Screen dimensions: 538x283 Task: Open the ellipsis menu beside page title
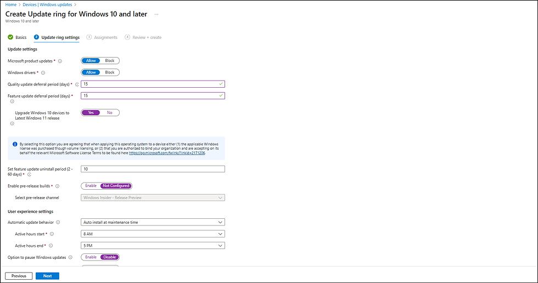156,14
